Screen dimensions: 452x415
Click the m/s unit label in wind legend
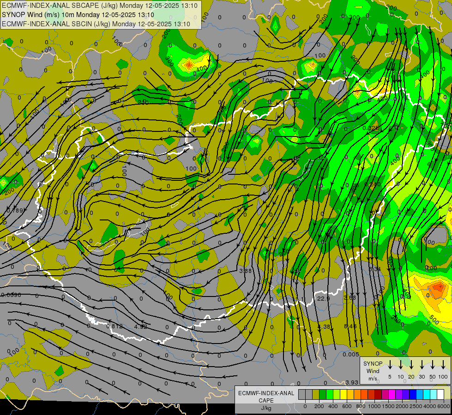tap(373, 379)
